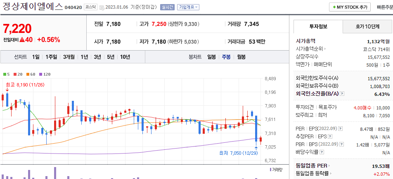Image resolution: width=393 pixels, height=179 pixels.
Task: Click the red up triangle beside 전일대비 40
Action: click(22, 40)
